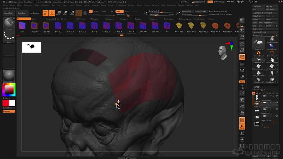The width and height of the screenshot is (283, 159).
Task: Switch to Squares & Grids category tab
Action: [53, 19]
